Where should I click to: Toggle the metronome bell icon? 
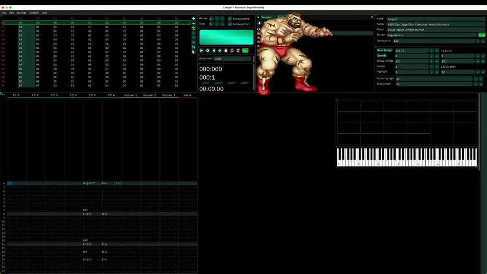pyautogui.click(x=232, y=51)
